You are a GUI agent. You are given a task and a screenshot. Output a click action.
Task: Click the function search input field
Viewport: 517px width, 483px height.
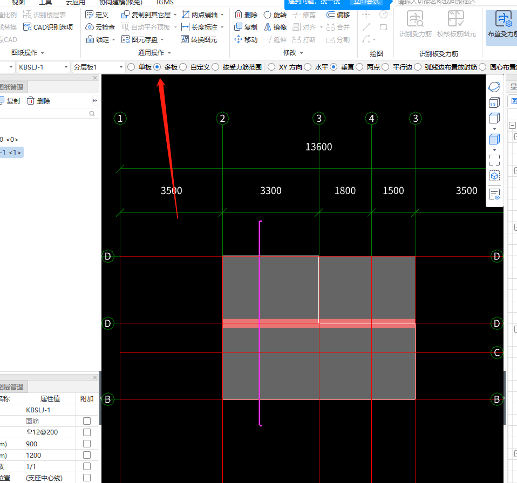[455, 2]
